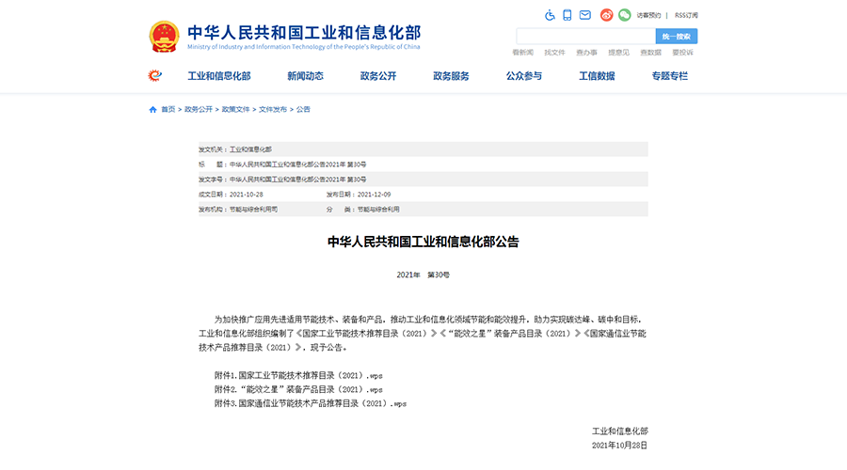Click the email envelope icon
The image size is (847, 470).
[x=584, y=15]
